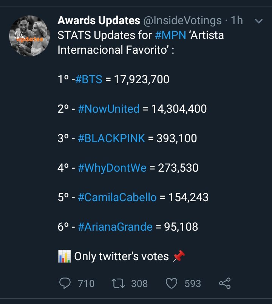Click the 308 retweets count
The height and width of the screenshot is (304, 272).
pos(139,283)
